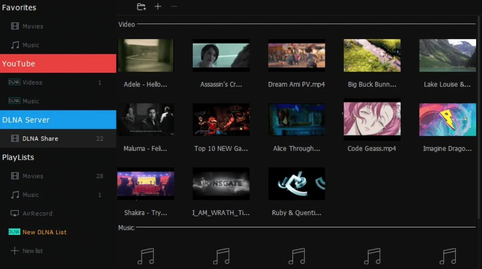Screen dimensions: 482x269
Task: Select the Favorites heading
Action: (19, 8)
